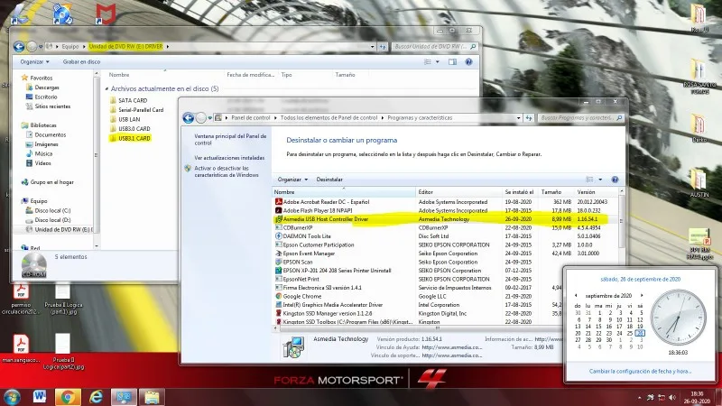Change view icon in Explorer window toolbar
Viewport: 722px width, 406px height.
(428, 61)
